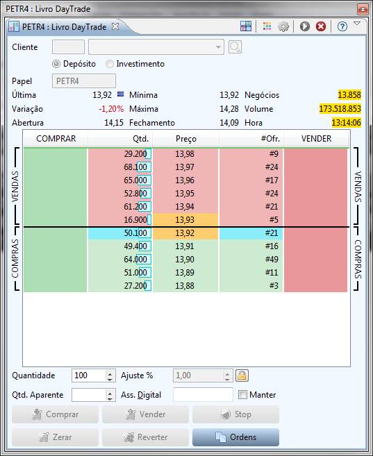
Task: Click the Zerar button
Action: pyautogui.click(x=55, y=437)
